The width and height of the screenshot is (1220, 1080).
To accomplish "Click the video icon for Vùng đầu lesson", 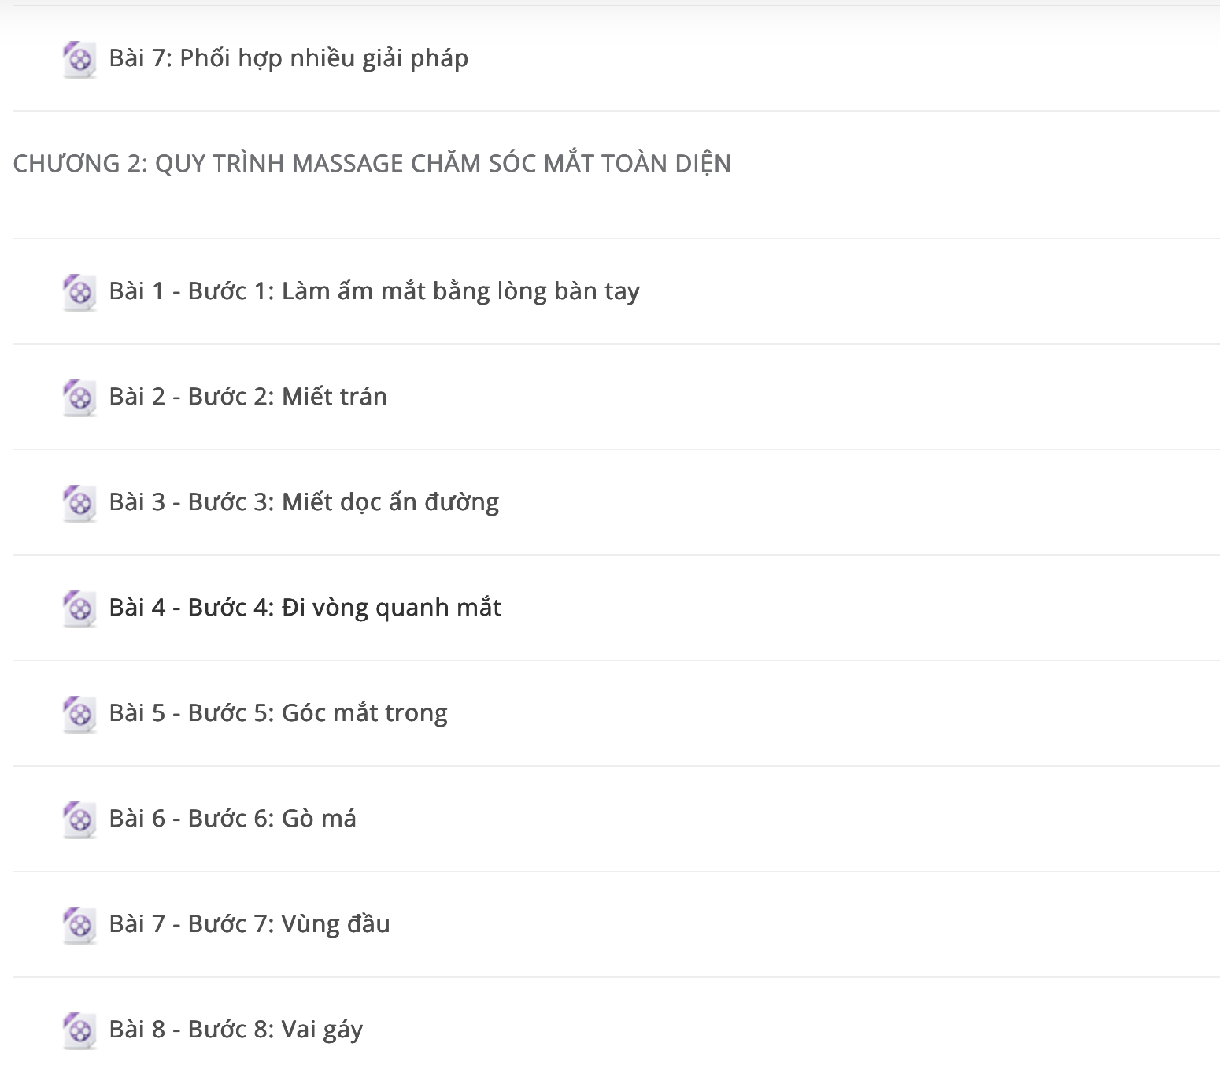I will click(79, 925).
